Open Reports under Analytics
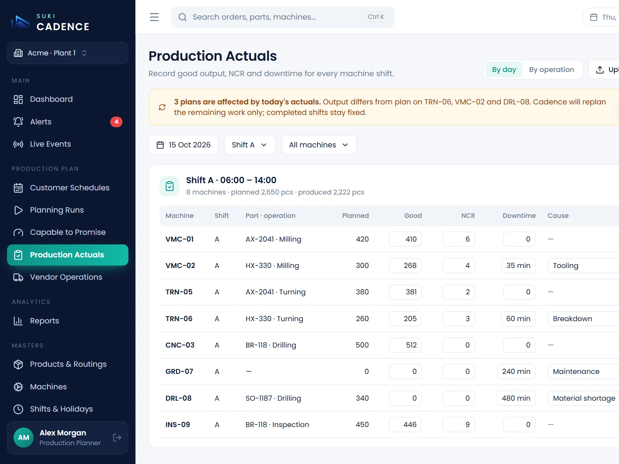The image size is (619, 464). tap(68, 321)
